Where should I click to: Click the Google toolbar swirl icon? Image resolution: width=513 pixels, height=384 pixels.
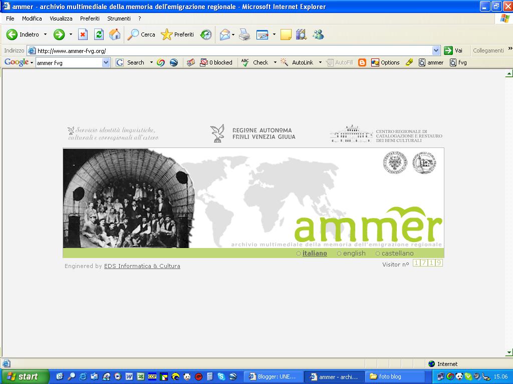(161, 62)
